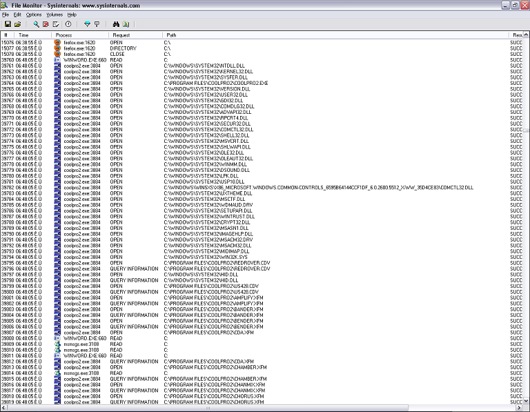Screen dimensions: 530x412
Task: Click row number 39775
Action: pos(8,147)
